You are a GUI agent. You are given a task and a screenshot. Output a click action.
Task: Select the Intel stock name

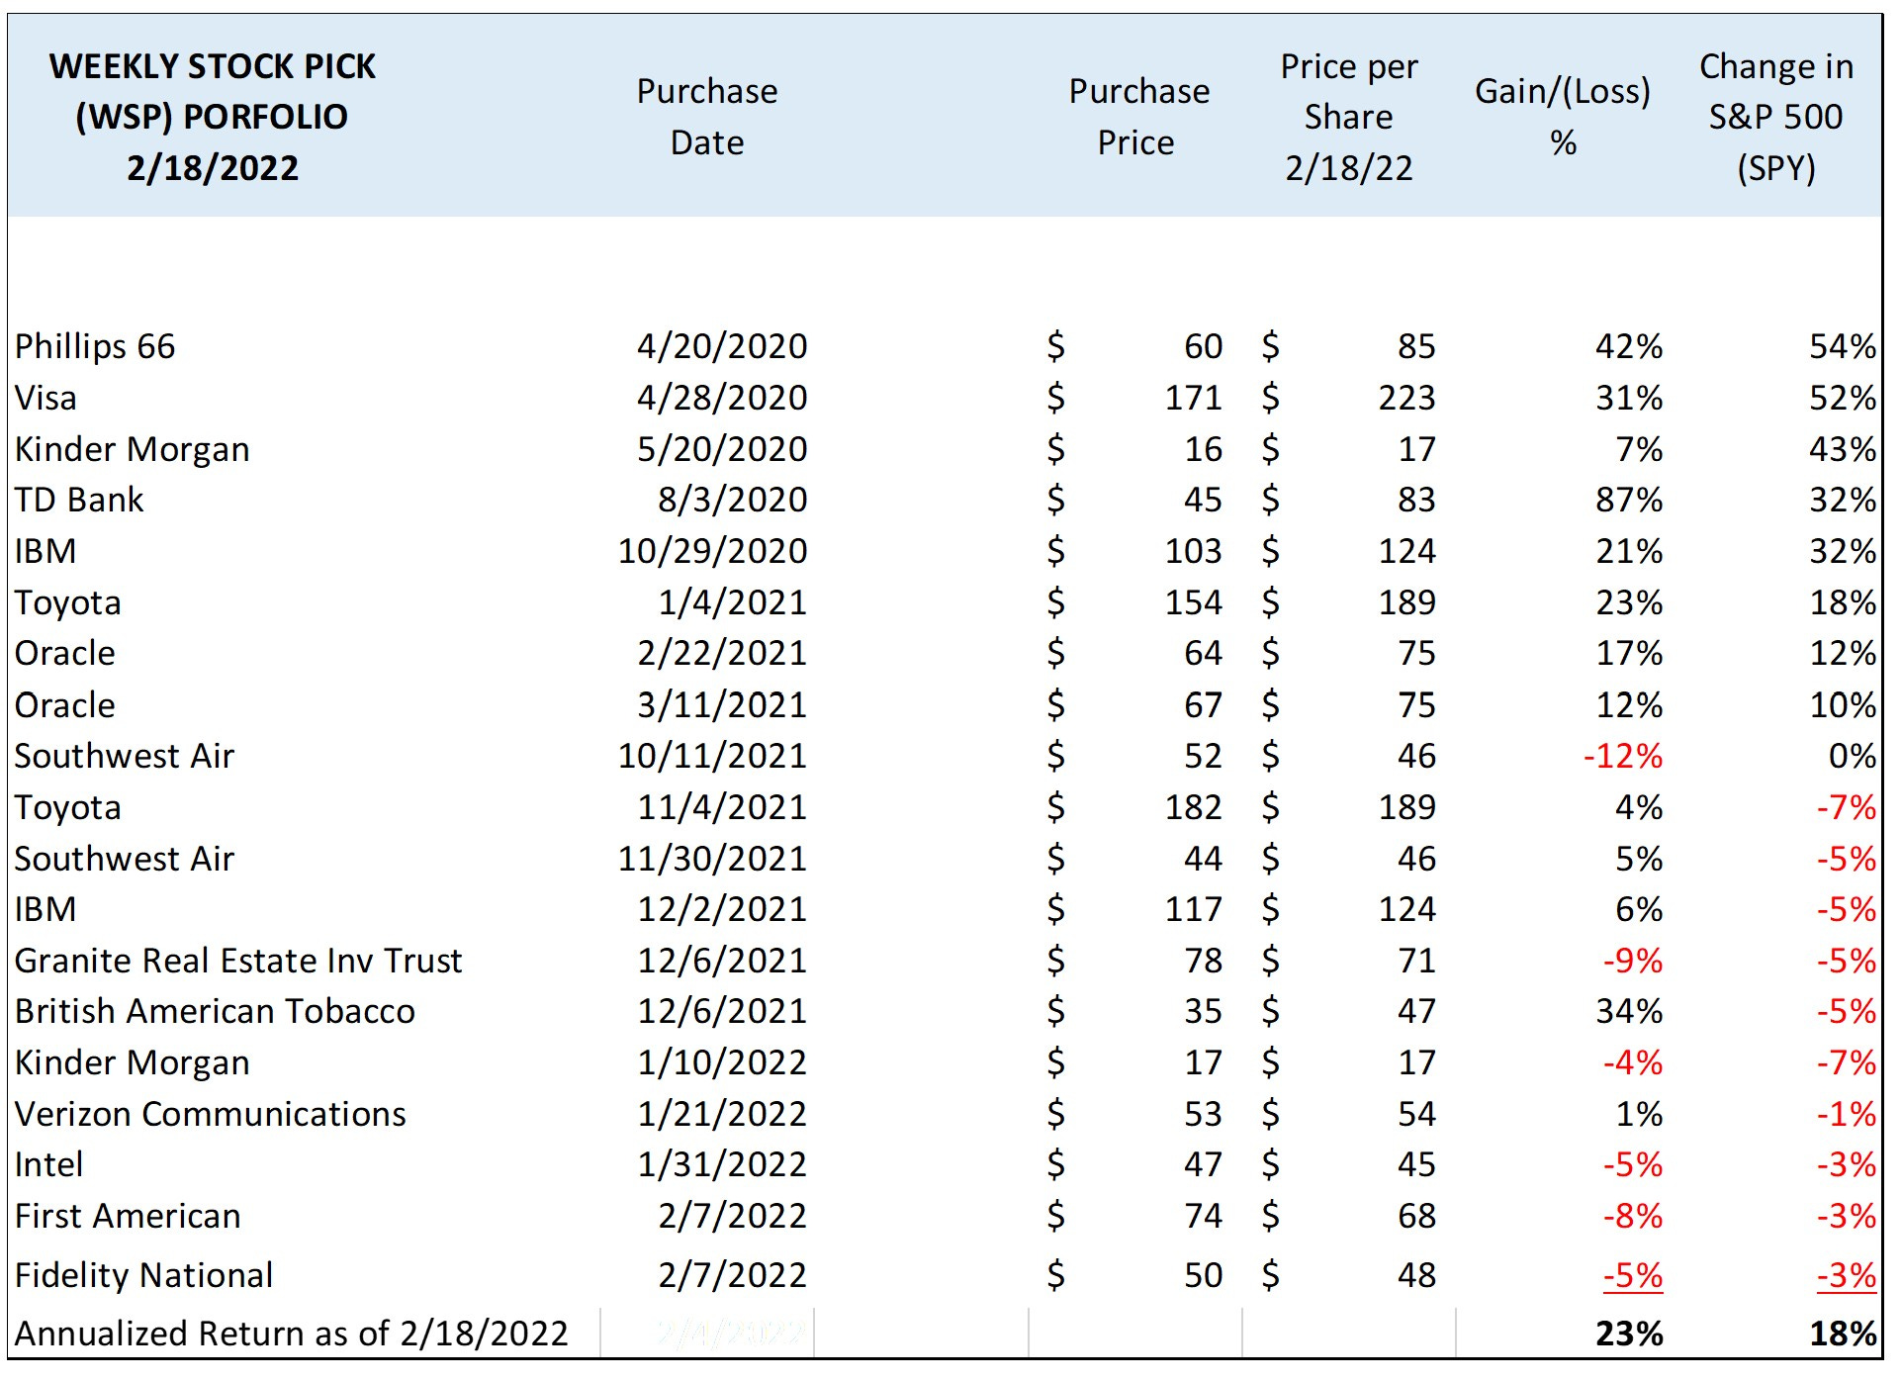coord(48,1164)
